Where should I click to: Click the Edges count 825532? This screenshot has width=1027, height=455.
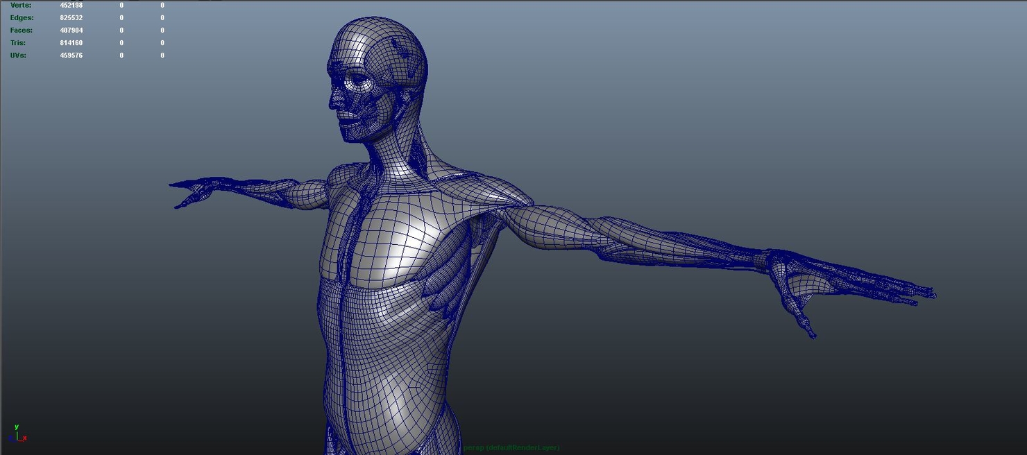click(70, 17)
